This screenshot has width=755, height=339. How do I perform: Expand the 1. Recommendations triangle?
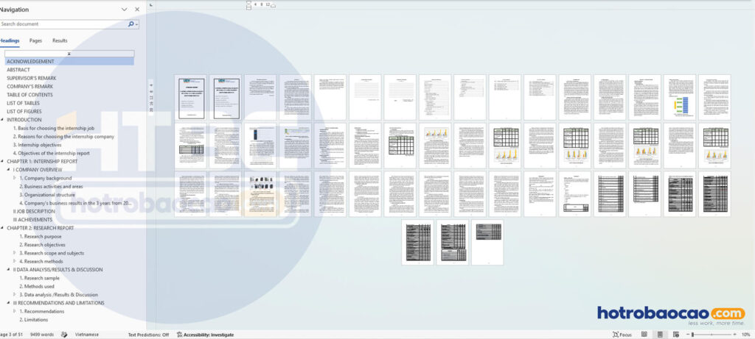coord(15,311)
